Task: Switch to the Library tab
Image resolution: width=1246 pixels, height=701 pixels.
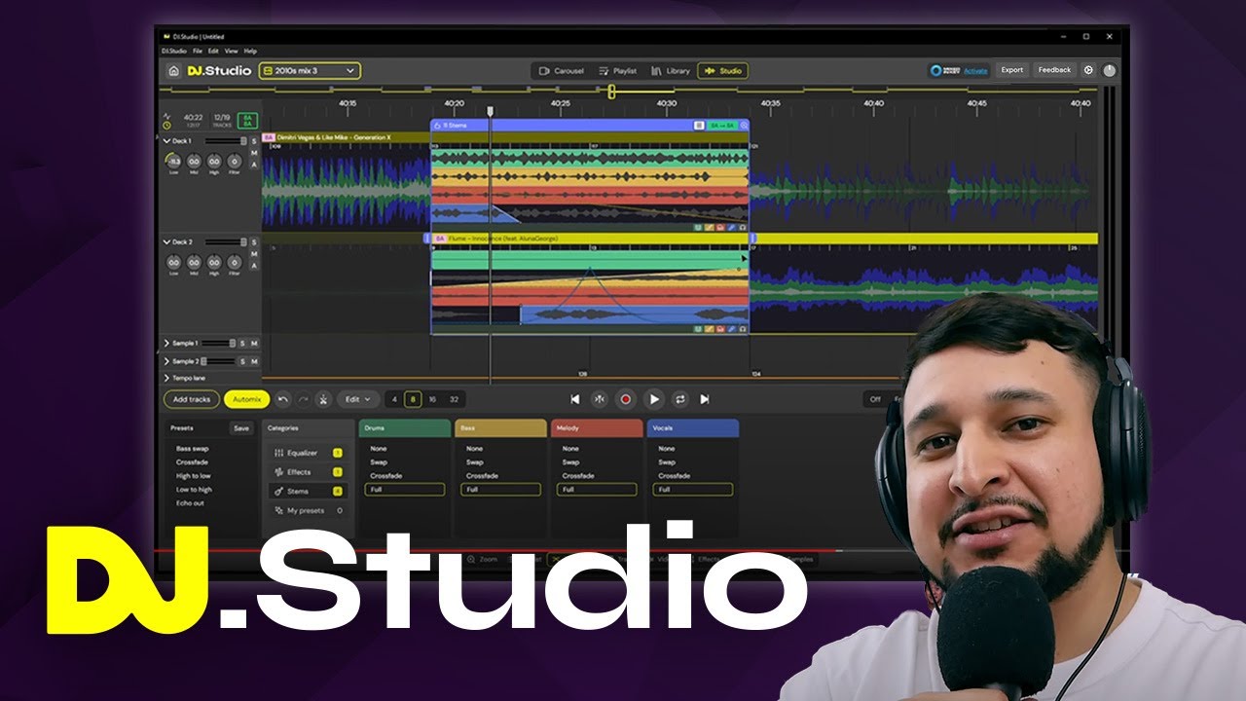Action: (671, 71)
